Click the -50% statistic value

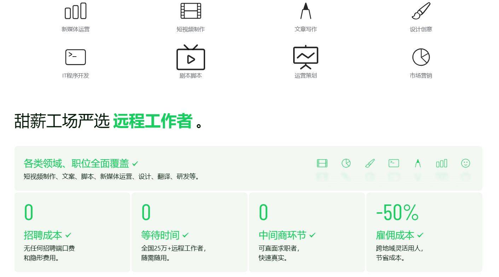tap(397, 212)
